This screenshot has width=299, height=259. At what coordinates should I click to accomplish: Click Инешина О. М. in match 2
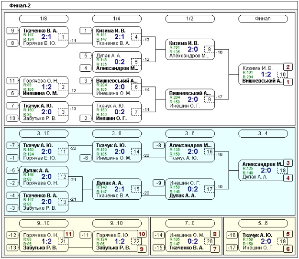tap(40, 93)
